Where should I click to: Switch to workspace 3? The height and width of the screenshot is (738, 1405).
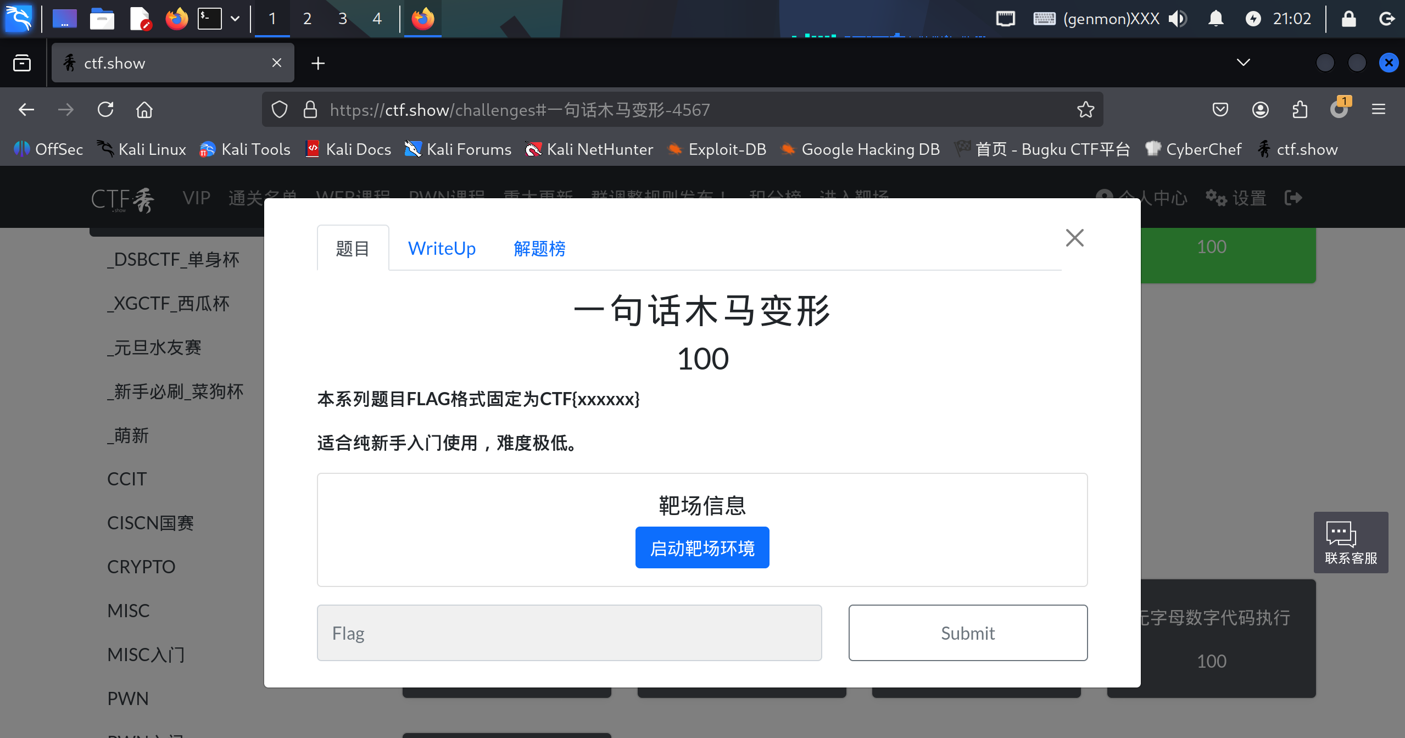click(342, 19)
